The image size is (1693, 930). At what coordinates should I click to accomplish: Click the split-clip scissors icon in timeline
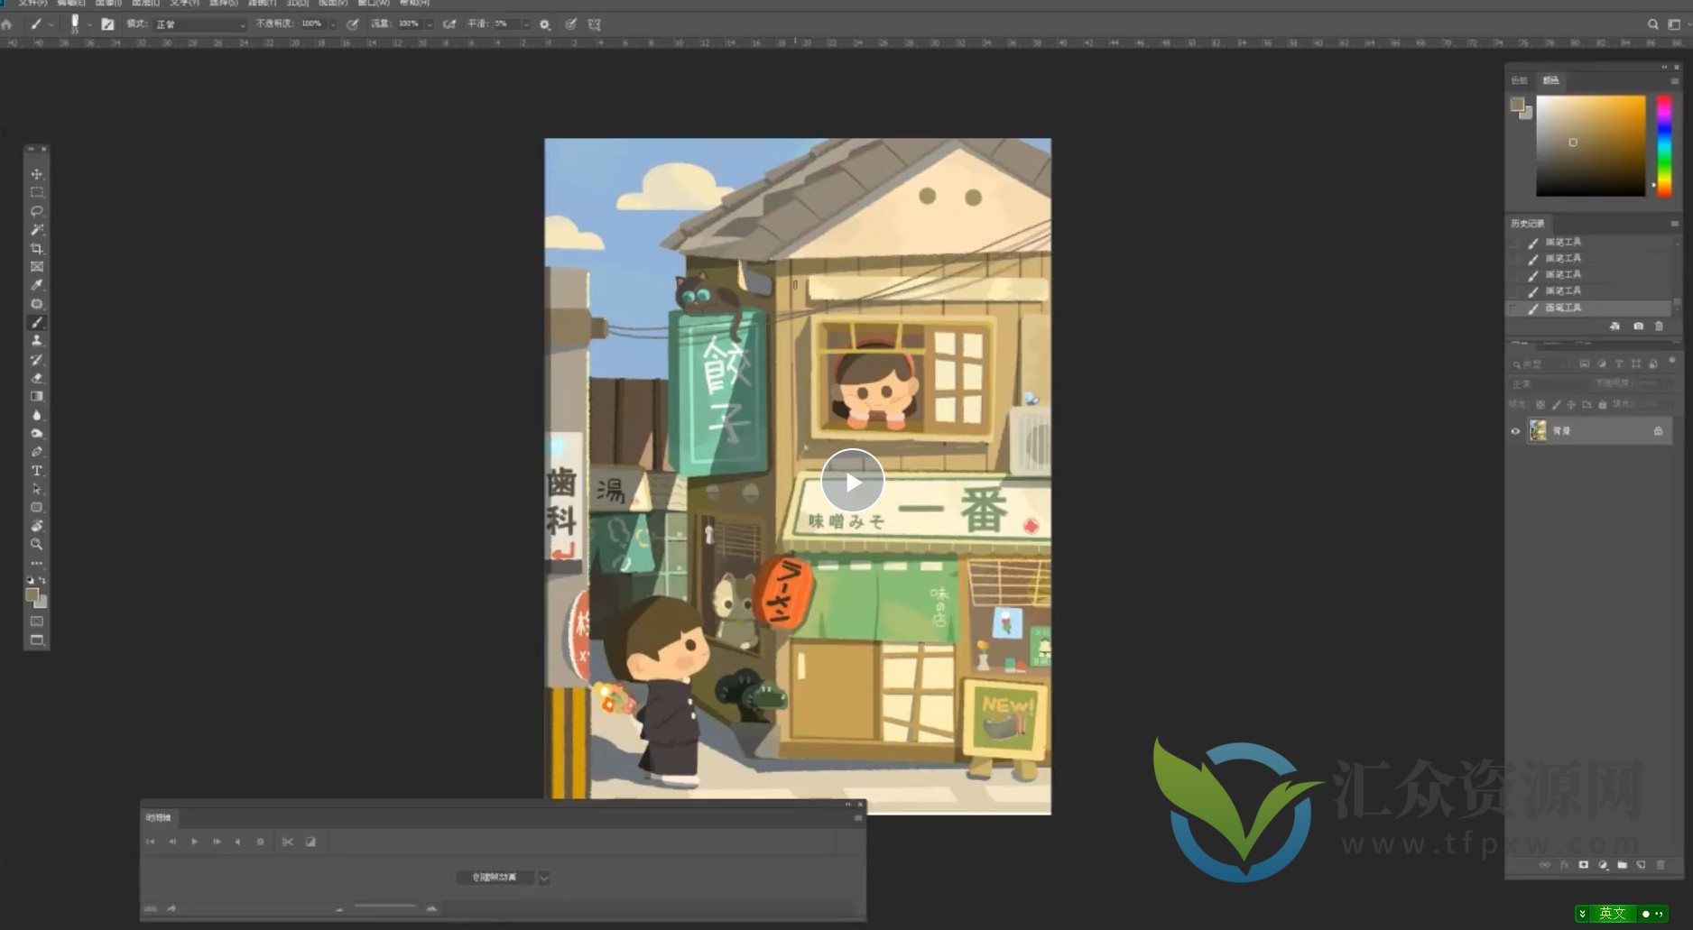tap(288, 842)
